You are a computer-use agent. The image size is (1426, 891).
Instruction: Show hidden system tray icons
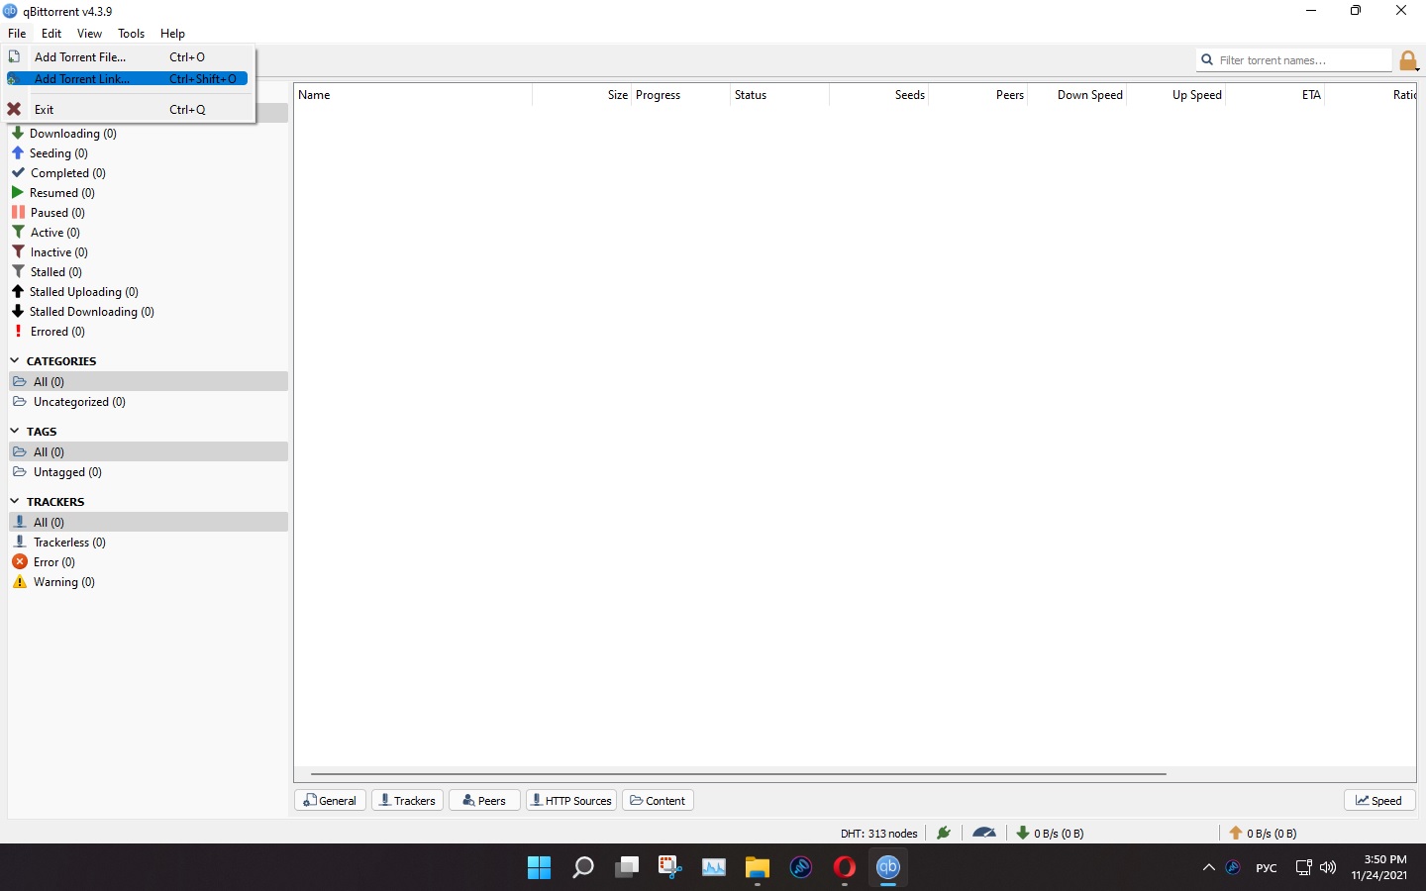(x=1208, y=867)
